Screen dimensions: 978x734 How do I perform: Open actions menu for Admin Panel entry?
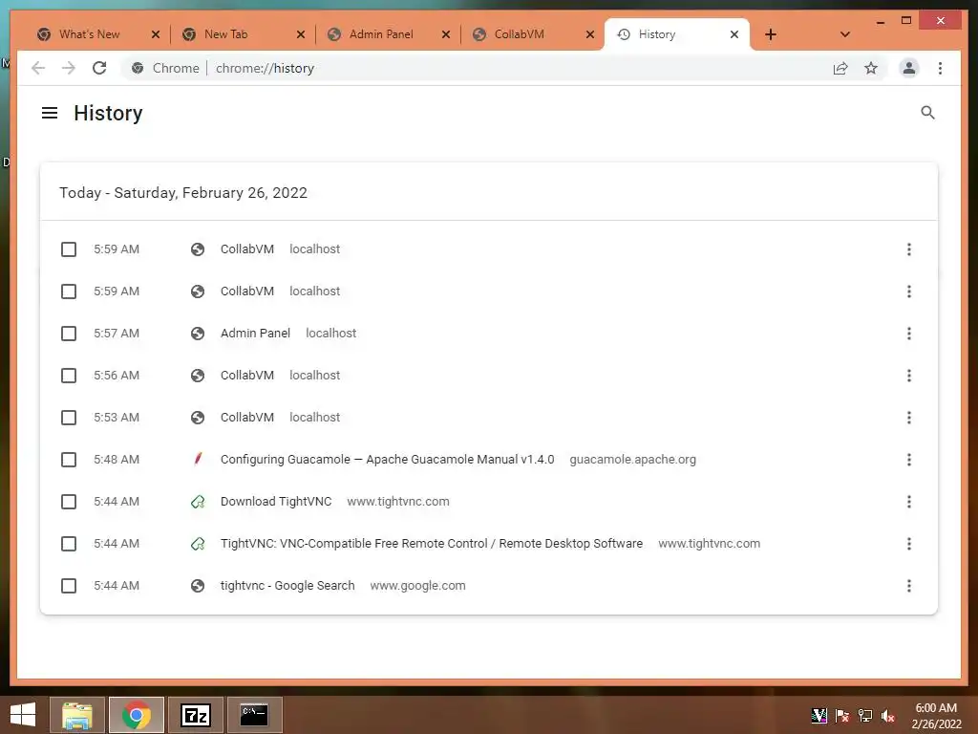click(909, 334)
